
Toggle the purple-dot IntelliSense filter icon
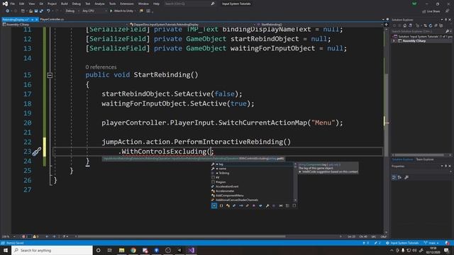pyautogui.click(x=254, y=205)
